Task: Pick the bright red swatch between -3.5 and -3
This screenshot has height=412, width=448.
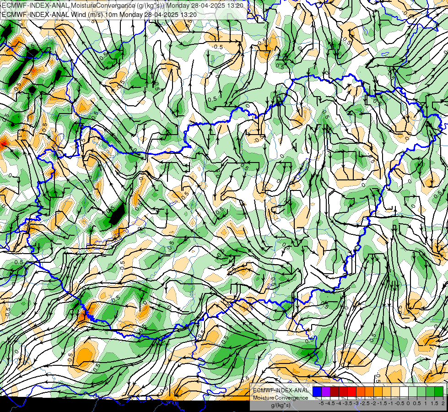Action: [352, 391]
